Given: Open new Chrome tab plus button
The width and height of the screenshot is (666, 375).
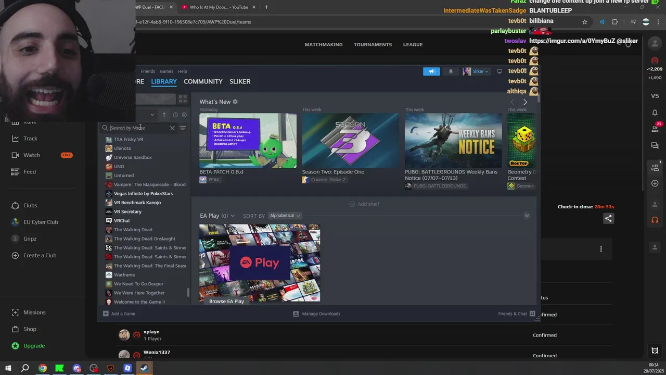Looking at the screenshot, I should 266,7.
